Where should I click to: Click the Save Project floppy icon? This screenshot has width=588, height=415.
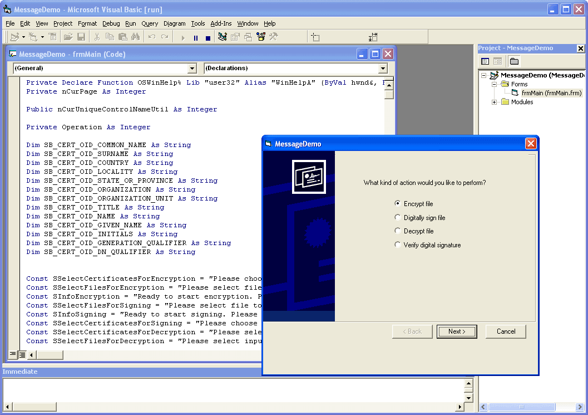[81, 37]
